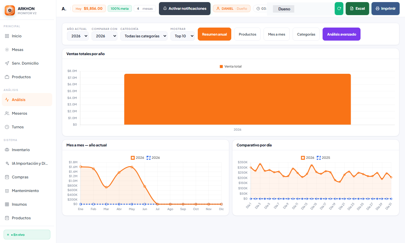The width and height of the screenshot is (405, 243).
Task: Open the Análisis avanzado view
Action: click(x=342, y=34)
